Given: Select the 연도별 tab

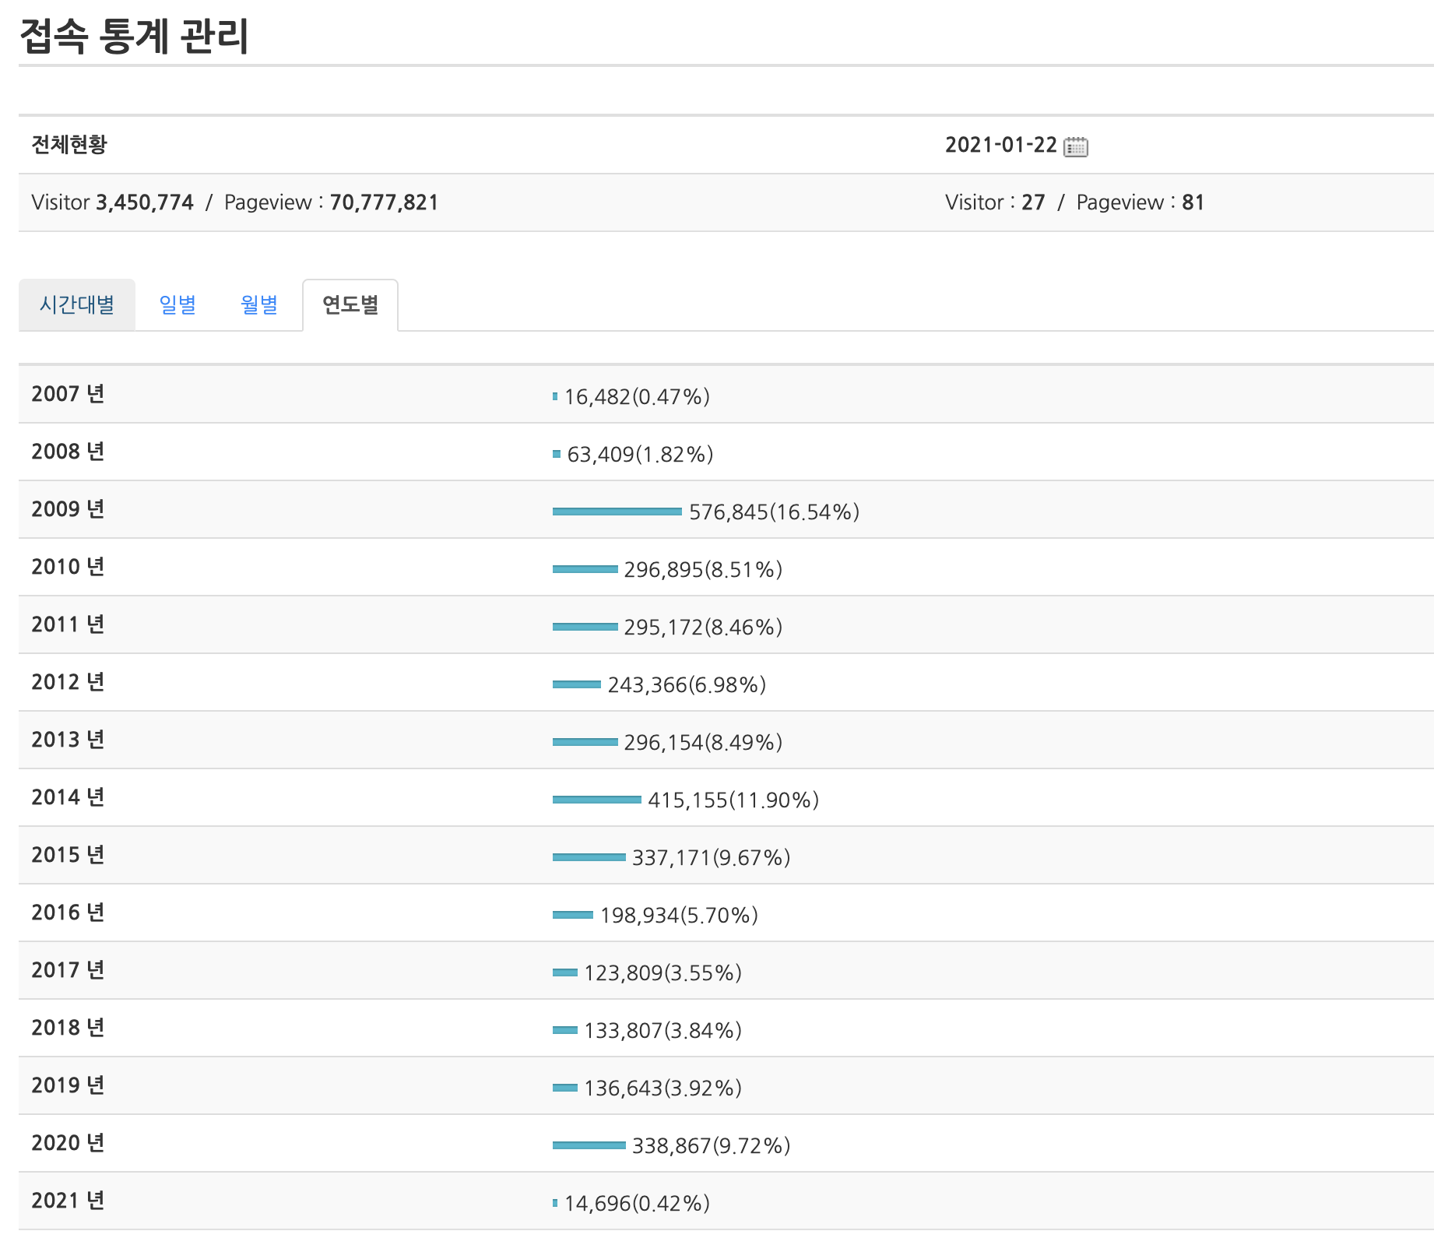Looking at the screenshot, I should click(x=350, y=304).
